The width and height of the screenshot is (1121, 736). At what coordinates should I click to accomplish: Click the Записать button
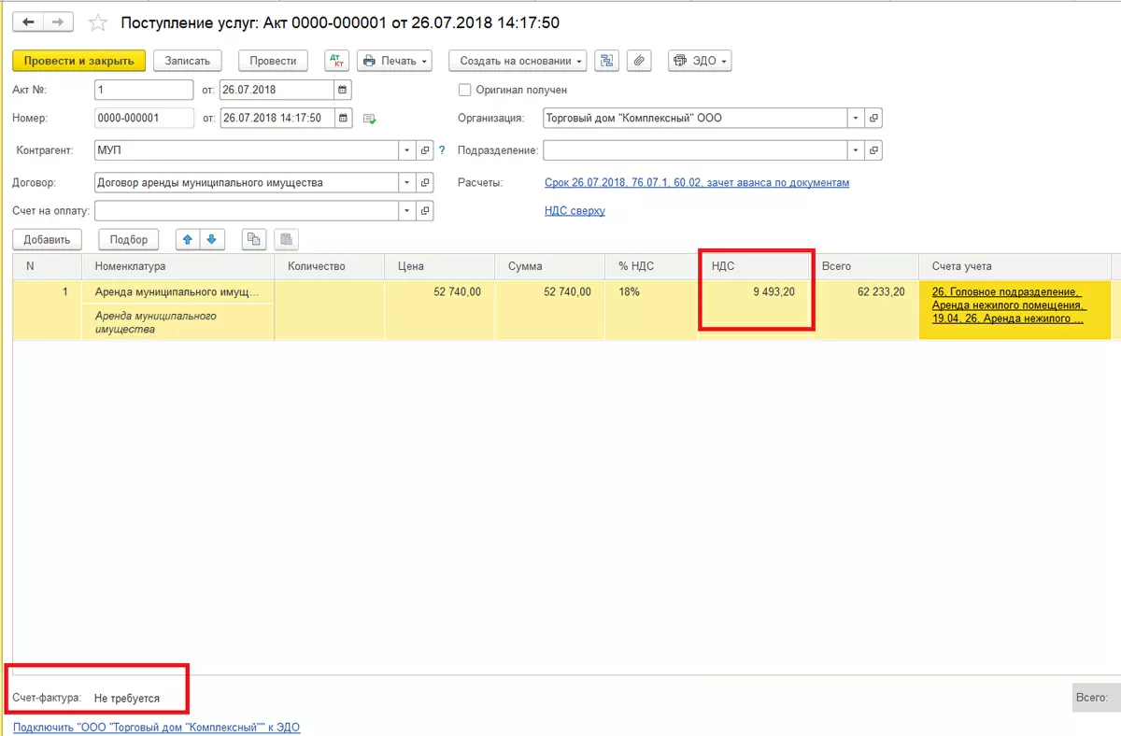point(188,61)
